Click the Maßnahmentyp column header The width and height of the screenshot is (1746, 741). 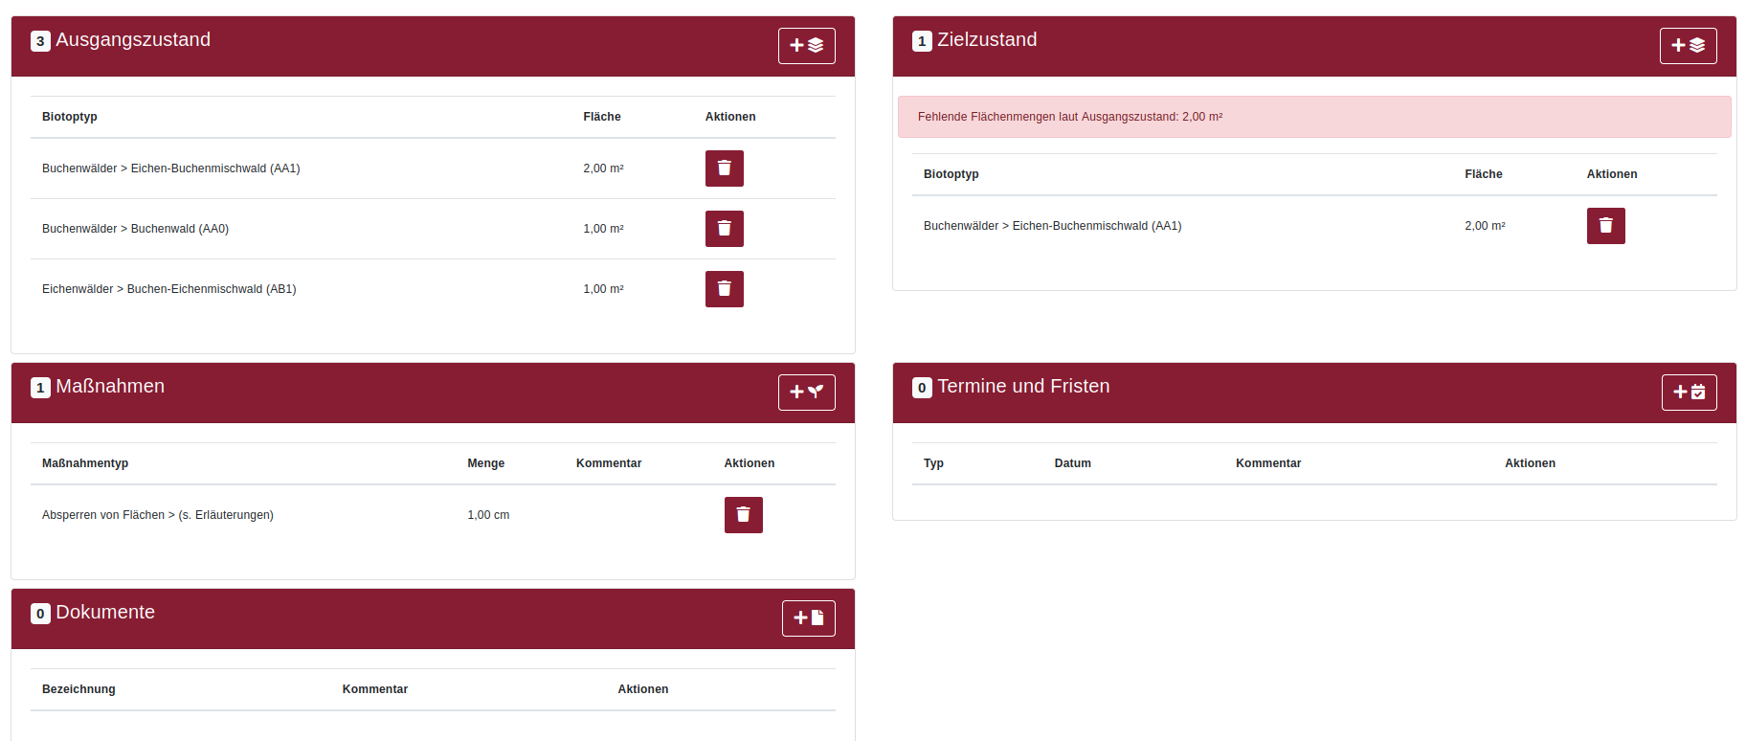pos(85,463)
